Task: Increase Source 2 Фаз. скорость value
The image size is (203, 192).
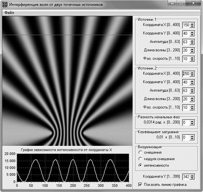Action: click(192, 106)
